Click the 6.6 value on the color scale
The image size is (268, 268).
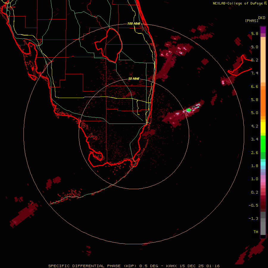(x=255, y=86)
